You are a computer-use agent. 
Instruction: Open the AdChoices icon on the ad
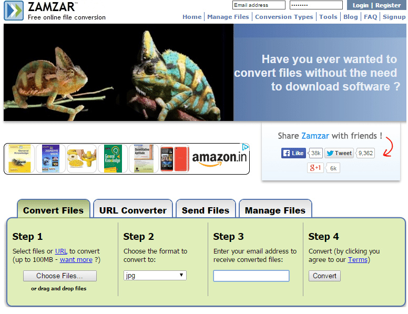[x=245, y=147]
